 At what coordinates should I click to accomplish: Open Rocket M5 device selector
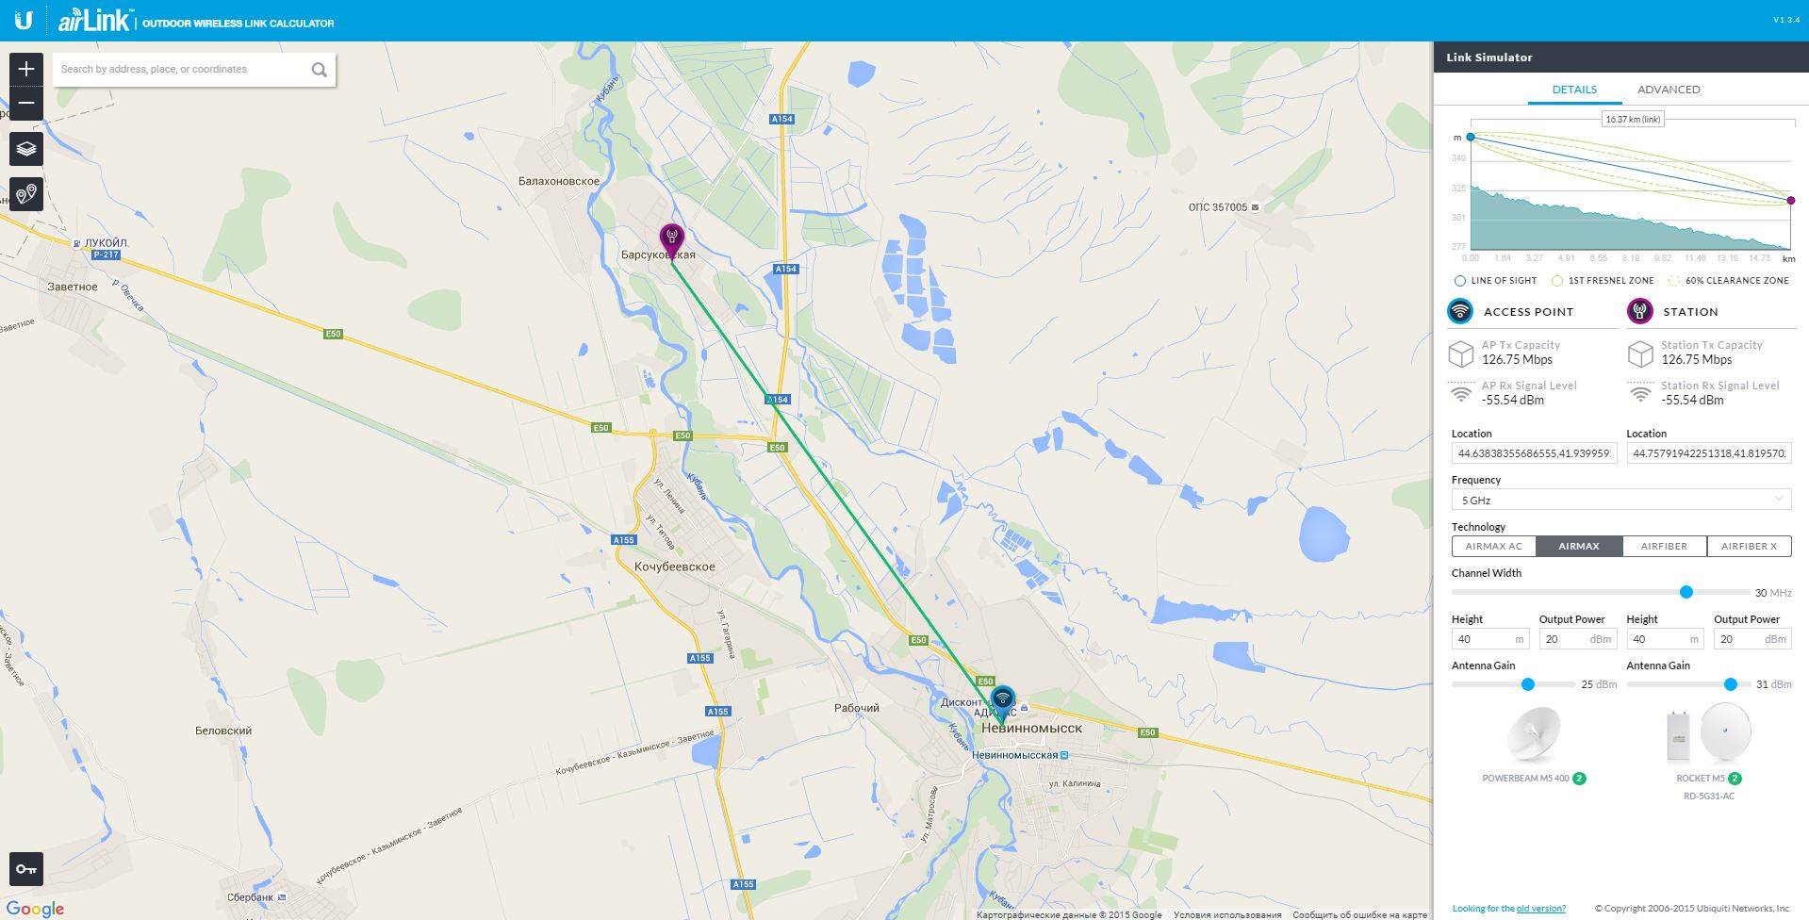(1708, 745)
